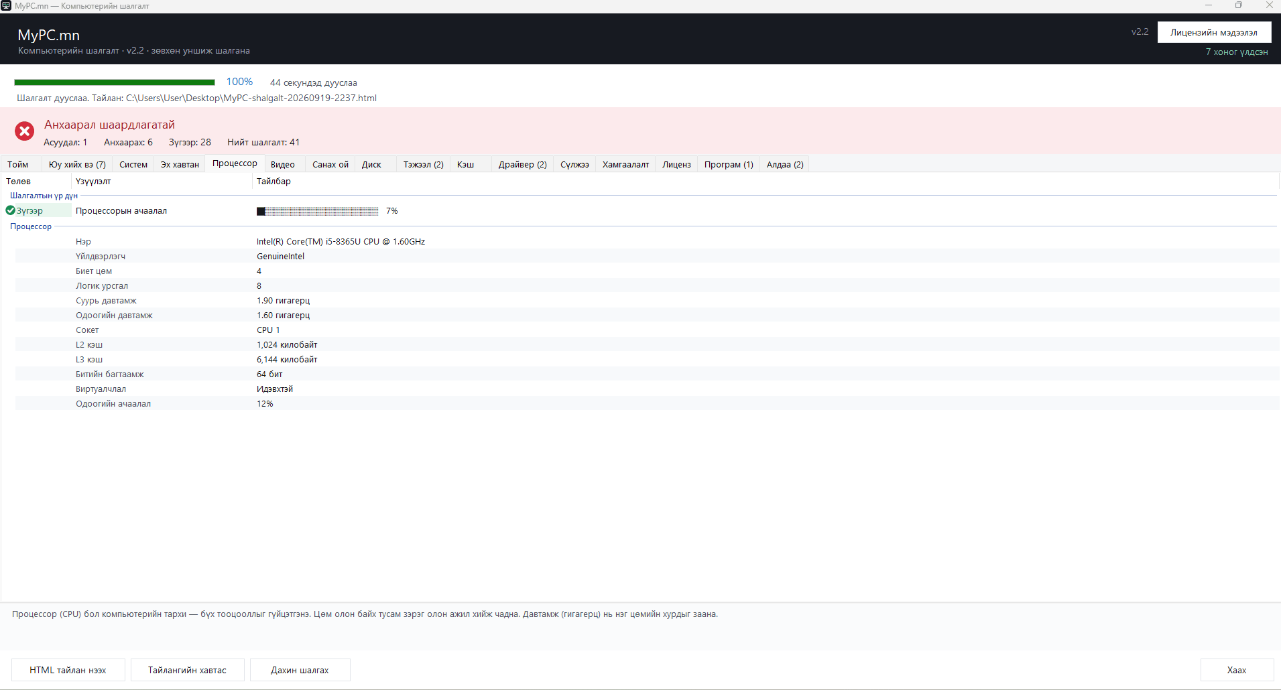Click the Шалгалтын үр дүн group header
Image resolution: width=1281 pixels, height=690 pixels.
click(44, 196)
